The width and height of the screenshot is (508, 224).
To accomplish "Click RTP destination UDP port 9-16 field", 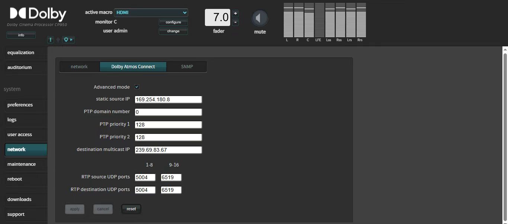I will coord(171,190).
